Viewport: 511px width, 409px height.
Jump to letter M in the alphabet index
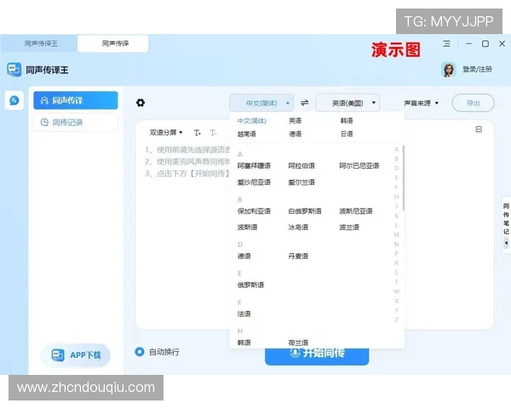pos(396,234)
